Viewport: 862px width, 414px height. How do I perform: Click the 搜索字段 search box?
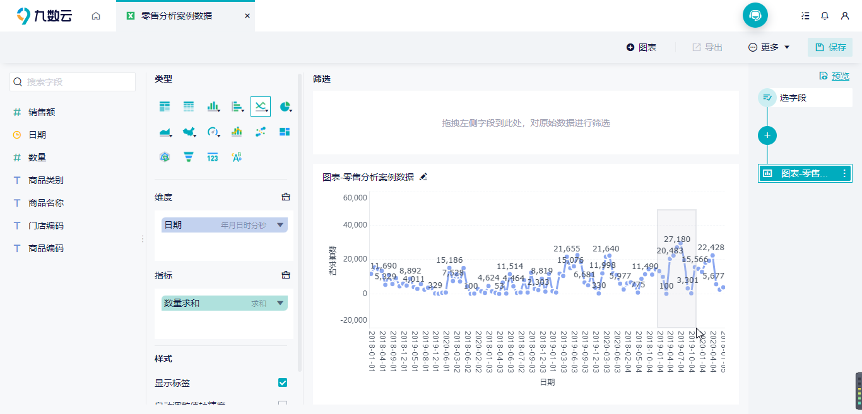pos(73,82)
